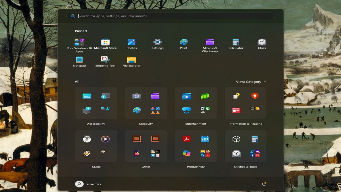The width and height of the screenshot is (341, 192).
Task: Open On-Screen Keyboard in Accessibility category
Action: tap(87, 96)
